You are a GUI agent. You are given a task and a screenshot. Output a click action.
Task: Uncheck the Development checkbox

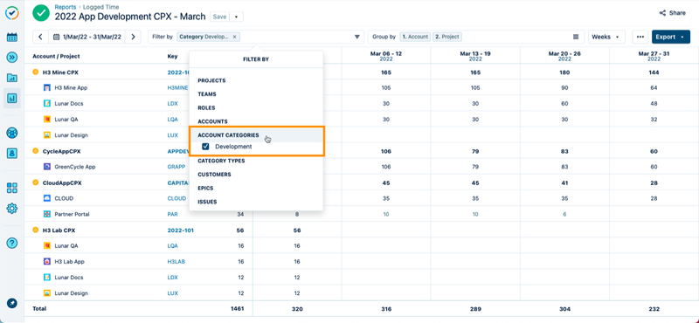coord(205,146)
